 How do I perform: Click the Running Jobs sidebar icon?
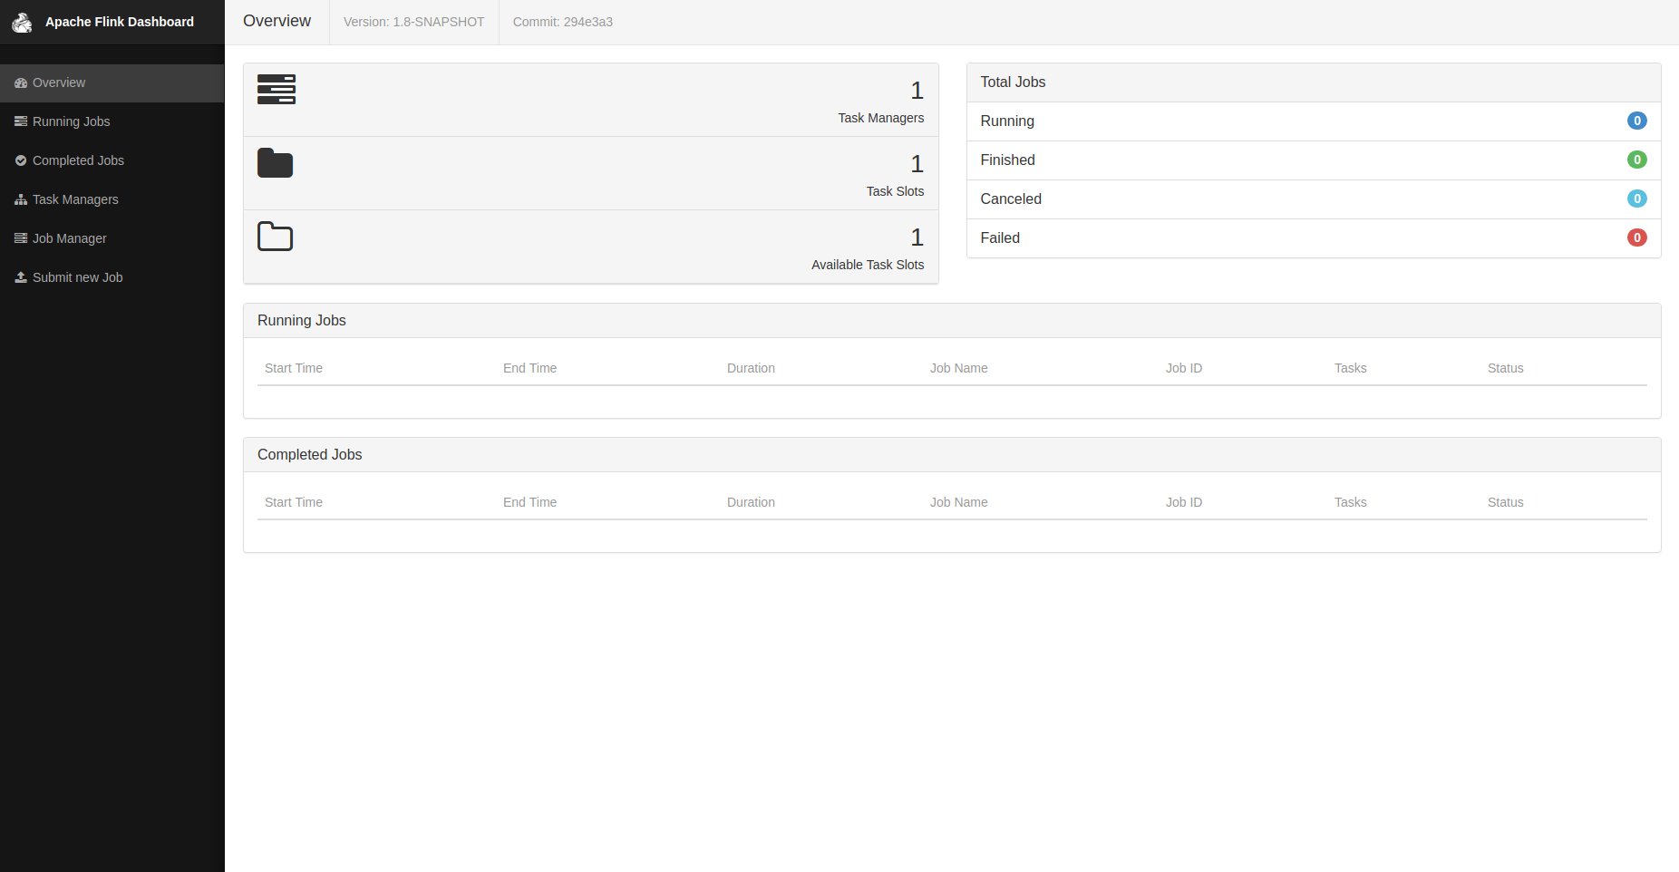coord(21,121)
